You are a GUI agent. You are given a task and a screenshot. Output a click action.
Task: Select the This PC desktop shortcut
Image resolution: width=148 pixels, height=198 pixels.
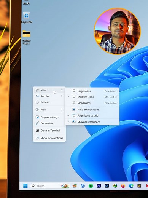[x=26, y=2]
